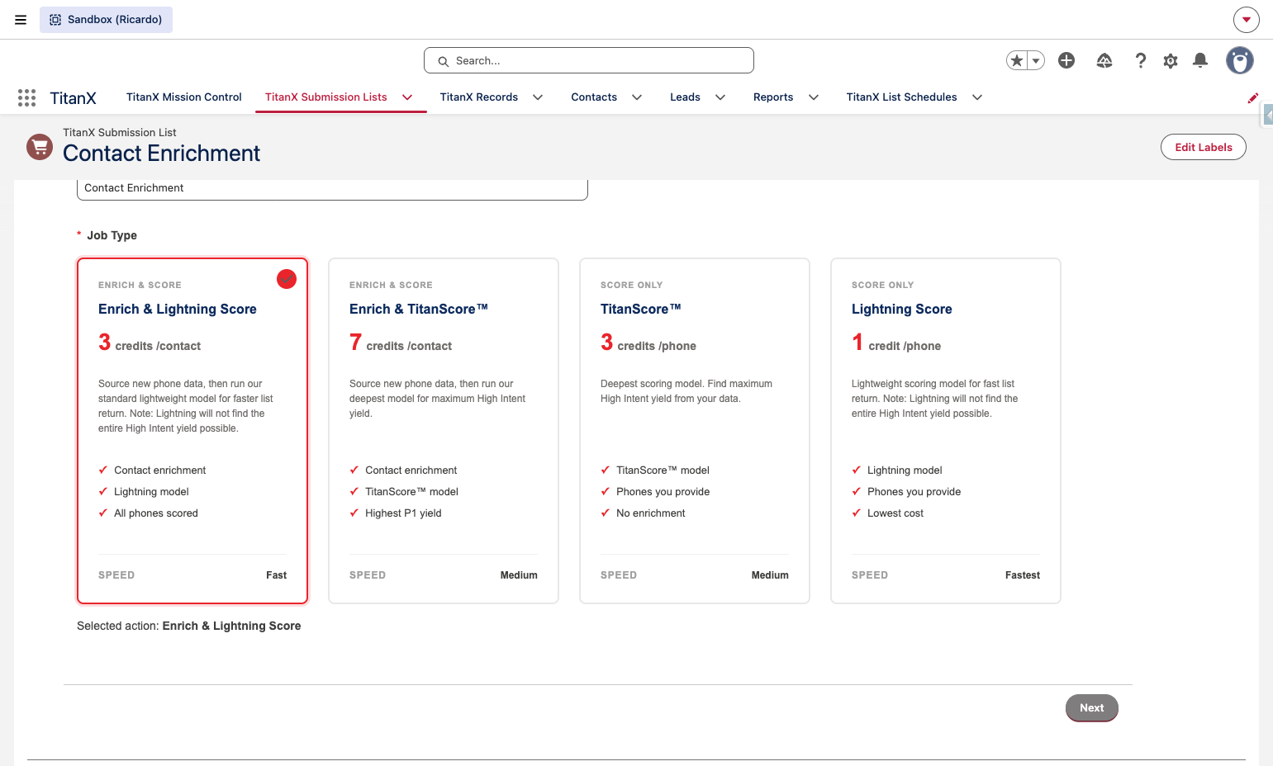
Task: Select the Enrich & TitanScore job type
Action: click(444, 431)
